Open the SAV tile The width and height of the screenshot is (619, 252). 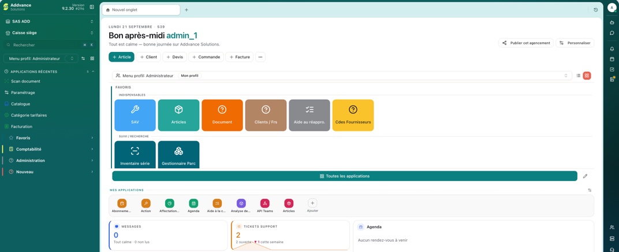click(x=135, y=115)
